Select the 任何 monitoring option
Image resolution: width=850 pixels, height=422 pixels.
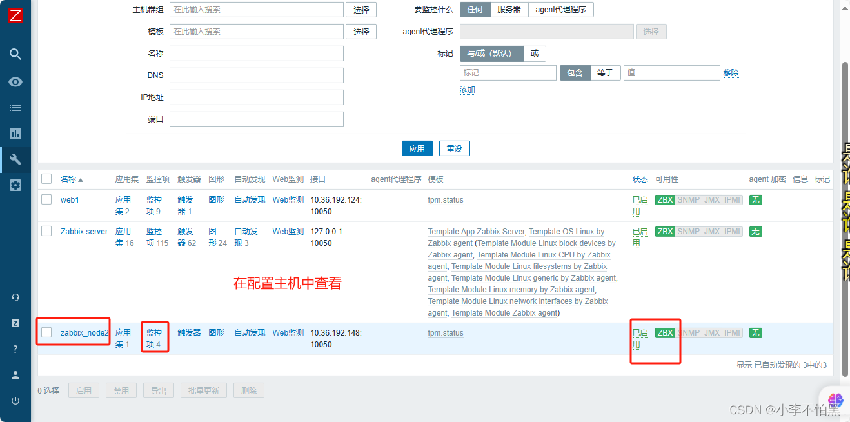pos(475,10)
